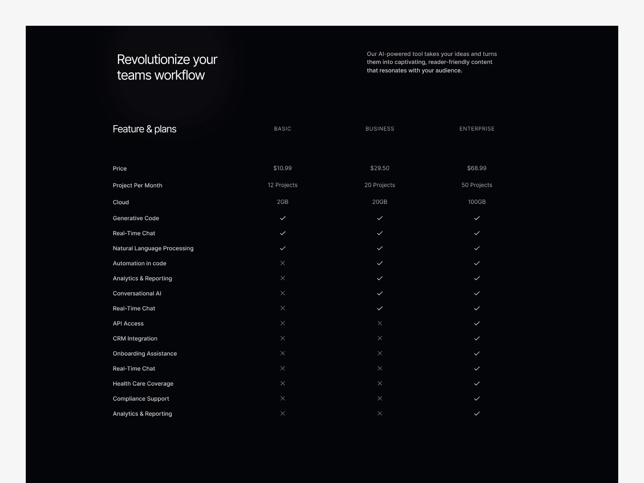Click the $68.99 Enterprise price
The width and height of the screenshot is (644, 483).
click(x=477, y=168)
